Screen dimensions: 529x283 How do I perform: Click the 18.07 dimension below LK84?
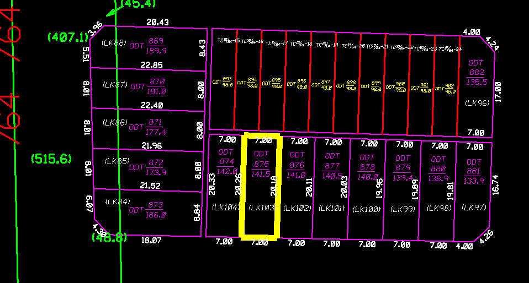pyautogui.click(x=152, y=241)
